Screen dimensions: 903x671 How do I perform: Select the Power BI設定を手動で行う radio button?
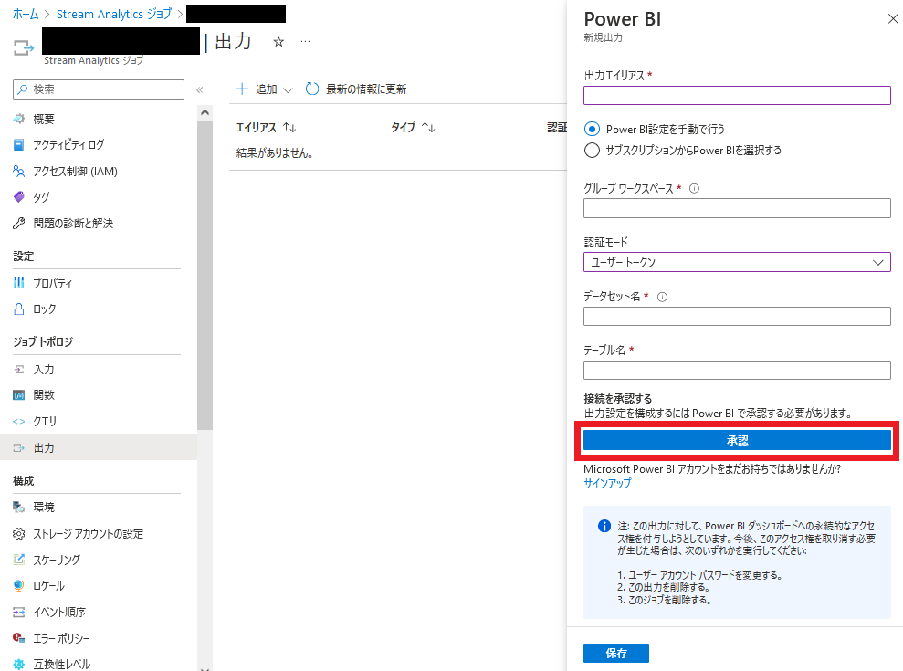click(592, 129)
